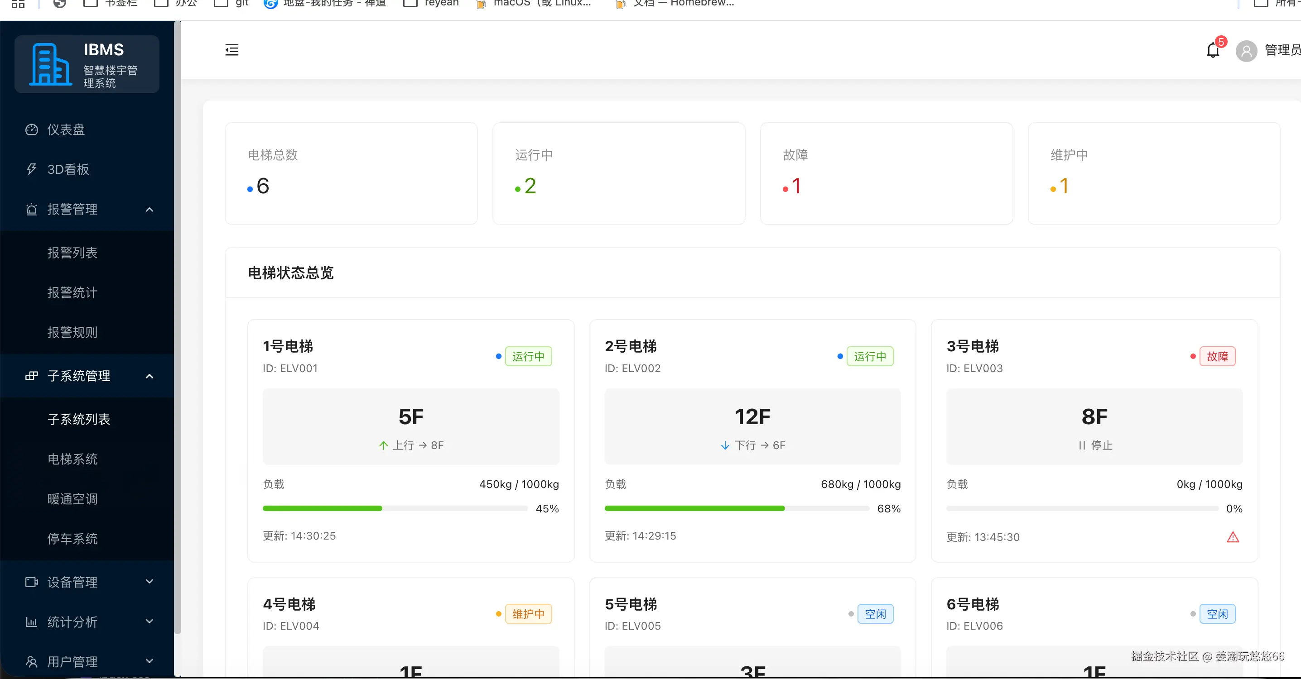Expand the 用户管理 menu
The image size is (1301, 679).
[x=149, y=661]
